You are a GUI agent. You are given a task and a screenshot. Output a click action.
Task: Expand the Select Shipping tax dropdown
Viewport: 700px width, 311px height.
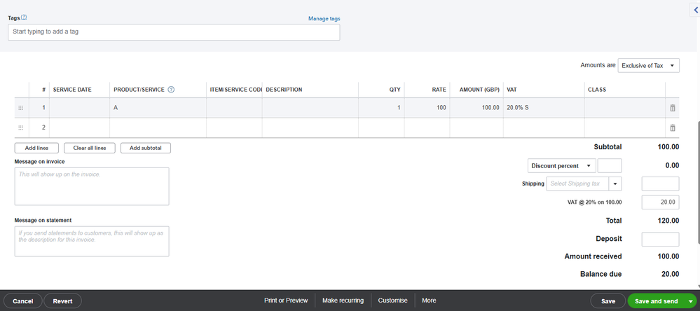click(x=615, y=184)
